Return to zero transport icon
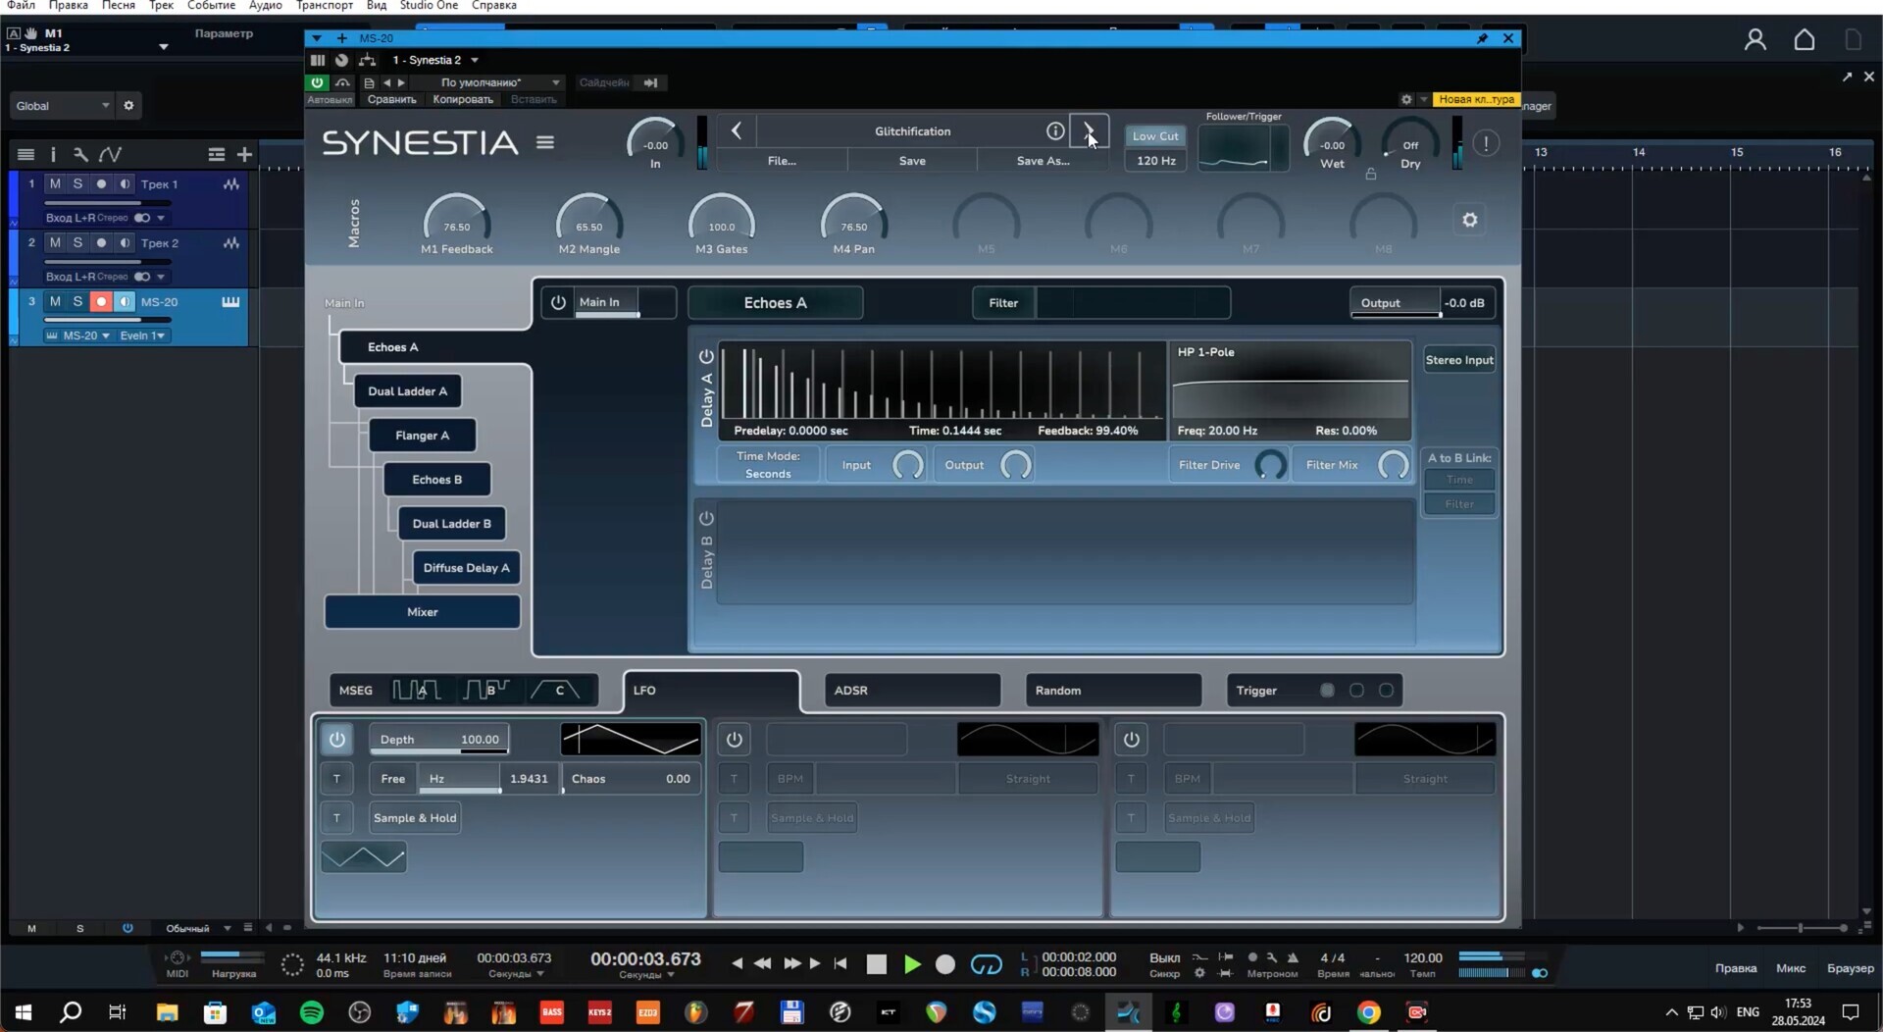 click(840, 963)
